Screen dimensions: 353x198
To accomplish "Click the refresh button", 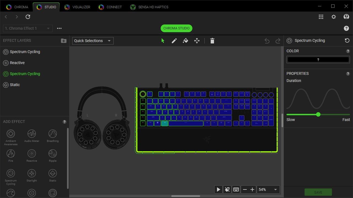I will (x=28, y=17).
